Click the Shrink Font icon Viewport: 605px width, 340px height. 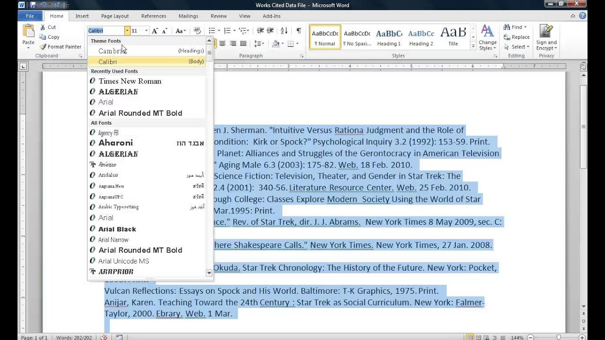click(164, 31)
